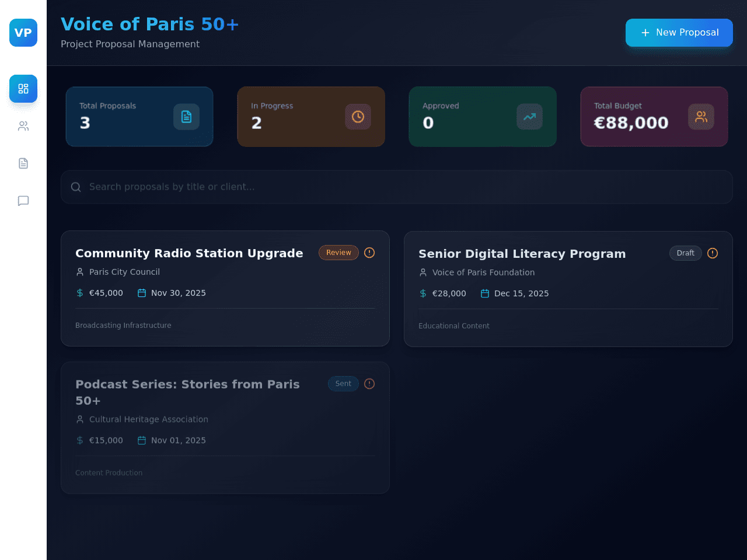
Task: Open the dashboard grid icon in sidebar
Action: (23, 89)
